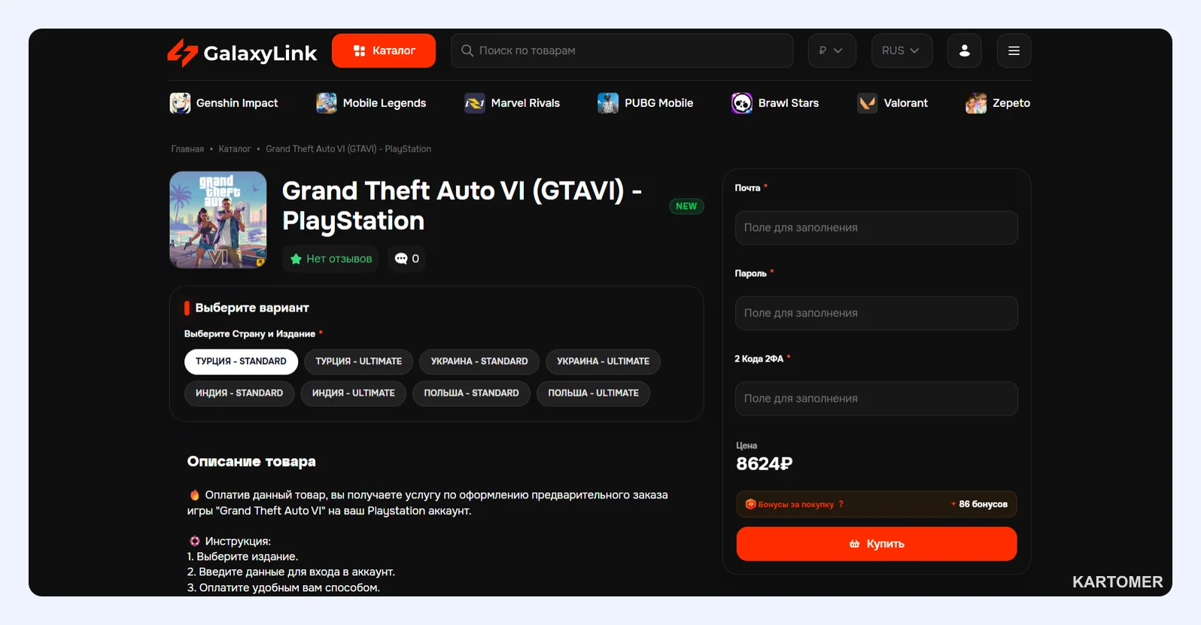This screenshot has height=625, width=1201.
Task: Expand the ruble currency dropdown
Action: point(832,50)
